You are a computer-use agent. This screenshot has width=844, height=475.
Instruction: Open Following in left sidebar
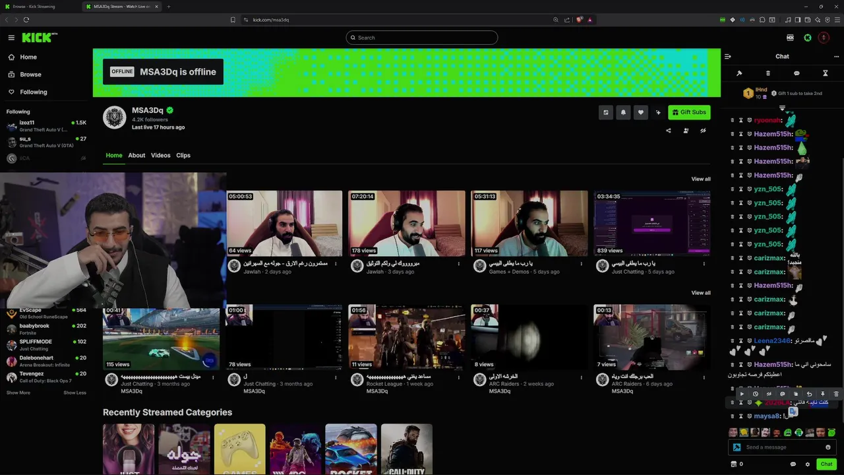click(28, 92)
